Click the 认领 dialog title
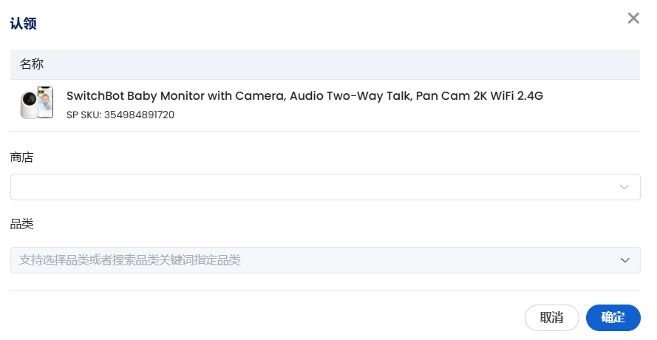This screenshot has height=340, width=657. pyautogui.click(x=23, y=23)
